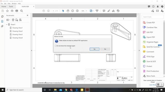
Task: Click the read mode toolbar icon
Action: 97,11
